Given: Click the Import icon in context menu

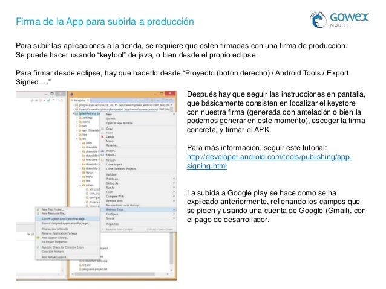Looking at the screenshot, I should [103, 150].
